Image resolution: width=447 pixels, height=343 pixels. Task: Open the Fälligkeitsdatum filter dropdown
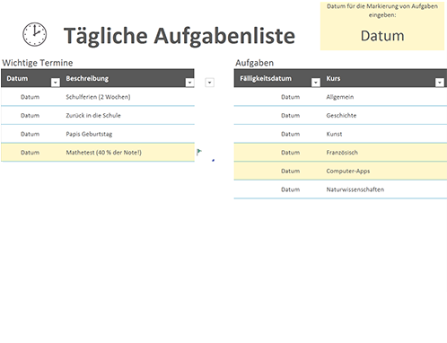(316, 83)
